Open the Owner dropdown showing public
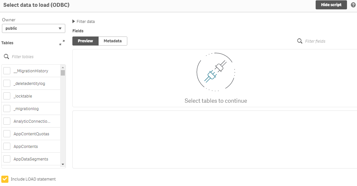 (34, 28)
